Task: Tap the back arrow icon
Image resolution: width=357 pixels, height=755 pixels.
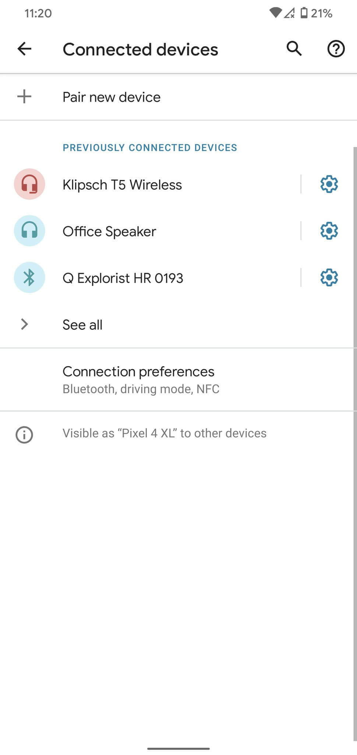Action: tap(24, 49)
